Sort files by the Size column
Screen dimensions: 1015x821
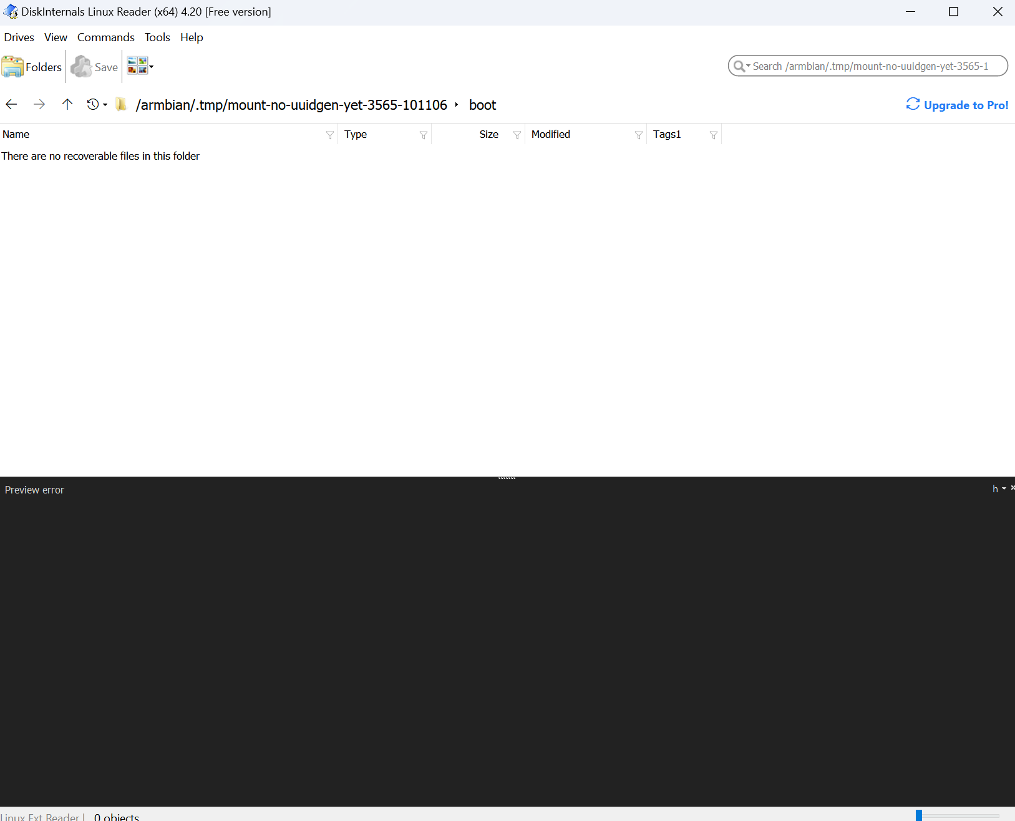488,134
